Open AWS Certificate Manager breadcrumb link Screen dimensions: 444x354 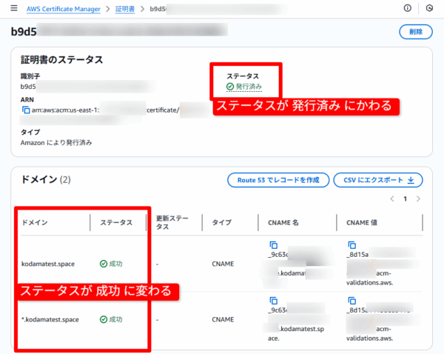point(64,8)
